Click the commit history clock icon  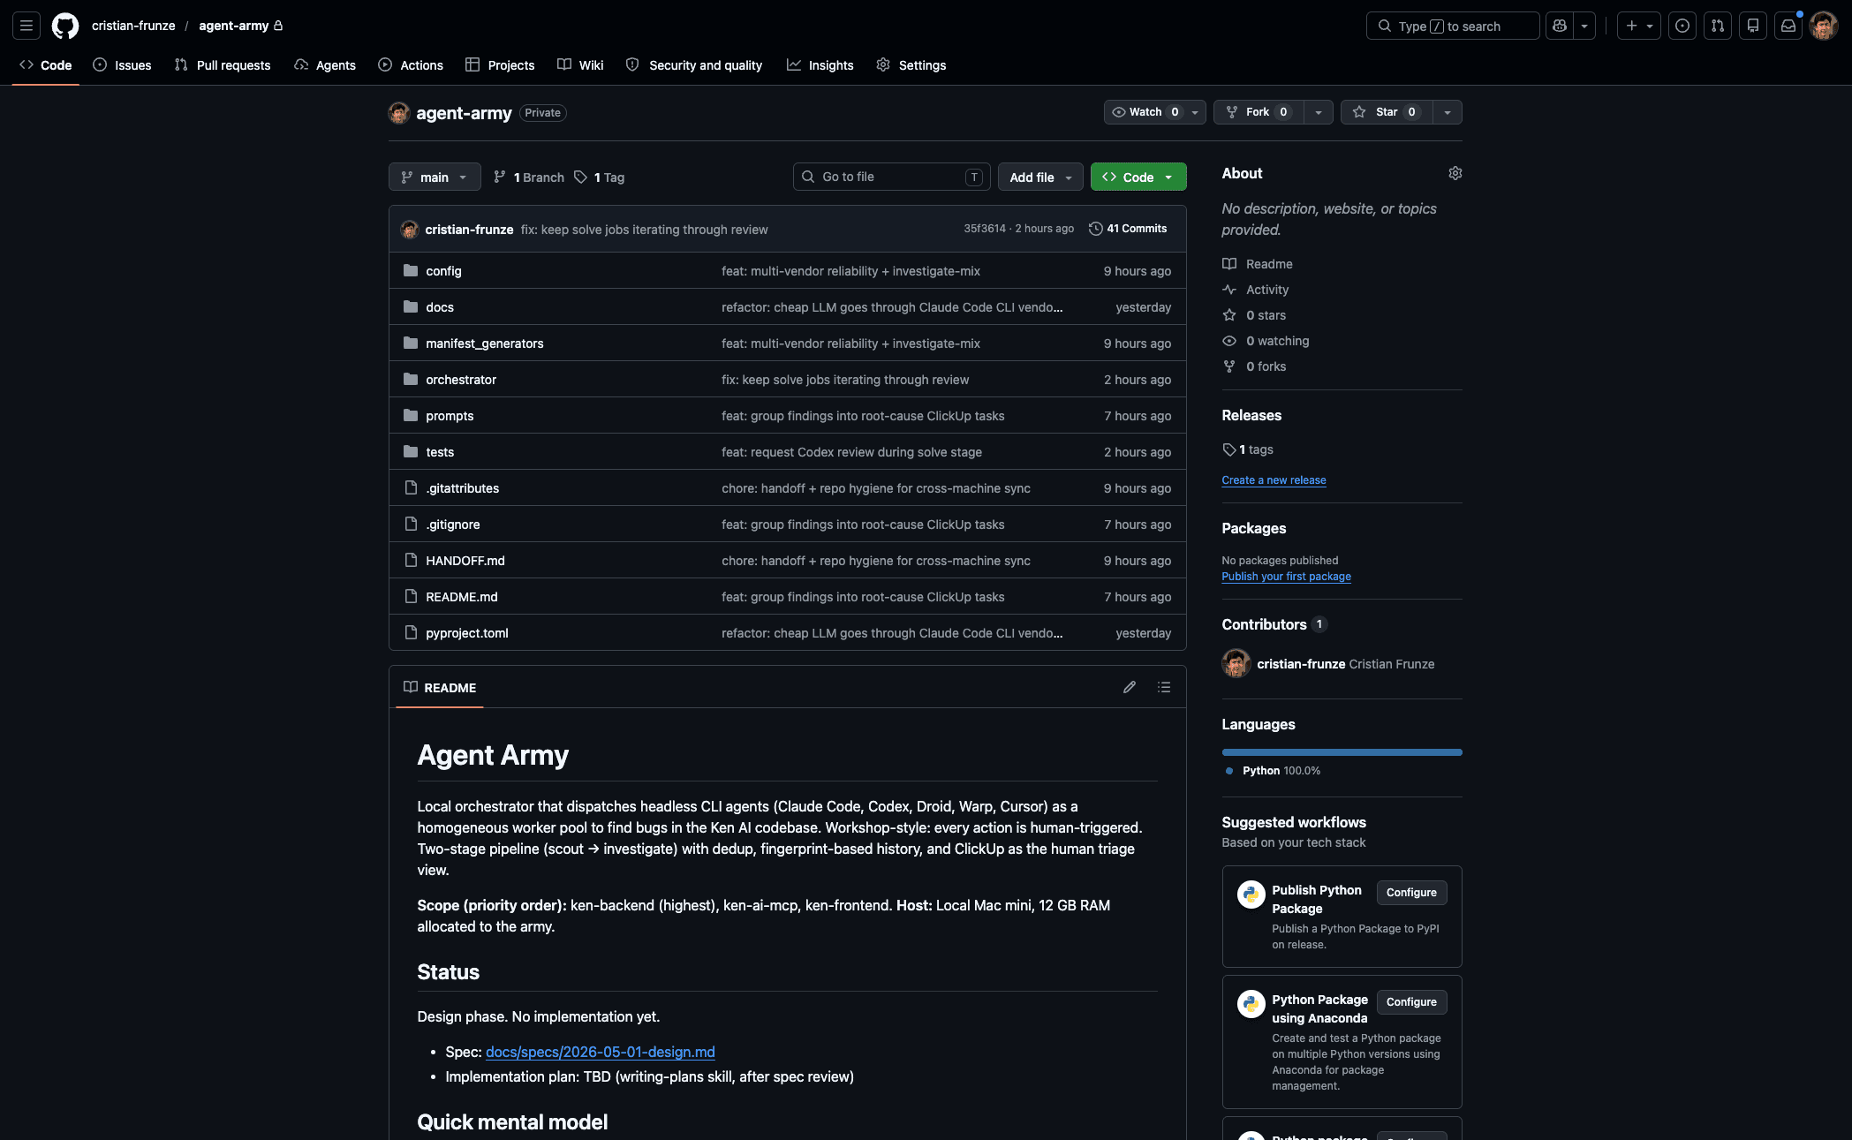[x=1096, y=229]
